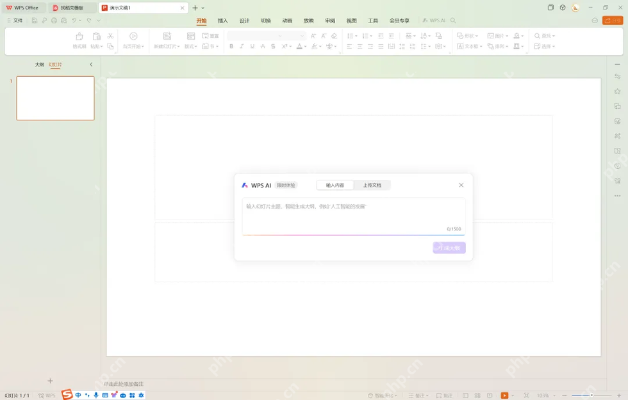Screen dimensions: 628x400
Task: Toggle Italic formatting
Action: click(x=242, y=46)
